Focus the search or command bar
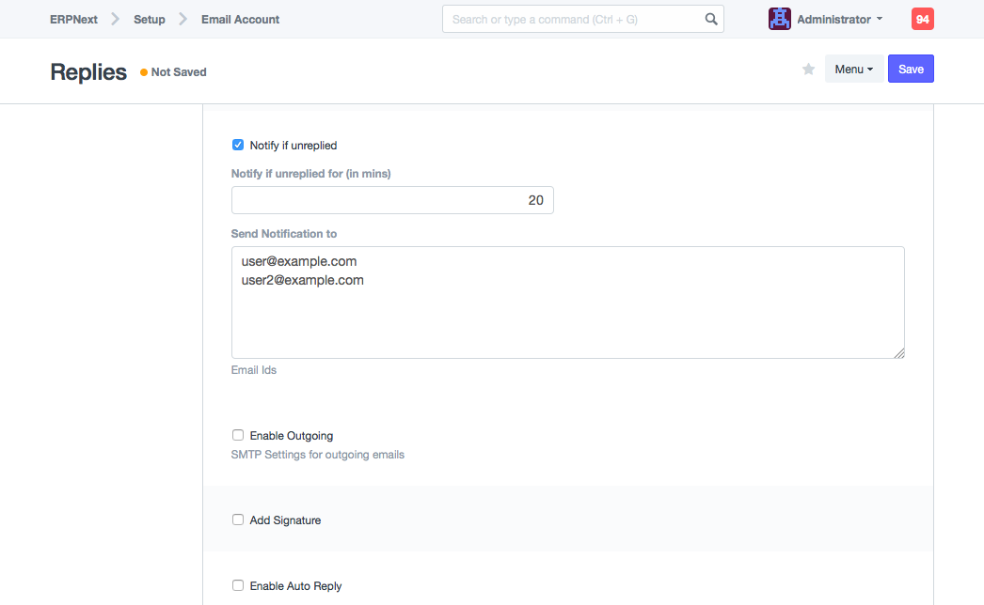The image size is (984, 605). pyautogui.click(x=574, y=19)
